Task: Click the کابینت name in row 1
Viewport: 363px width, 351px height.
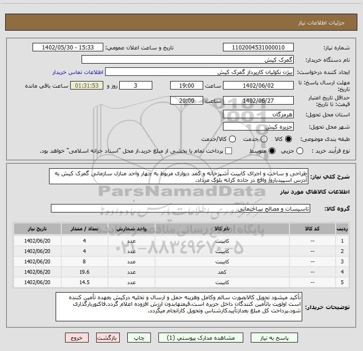Action: tap(222, 241)
